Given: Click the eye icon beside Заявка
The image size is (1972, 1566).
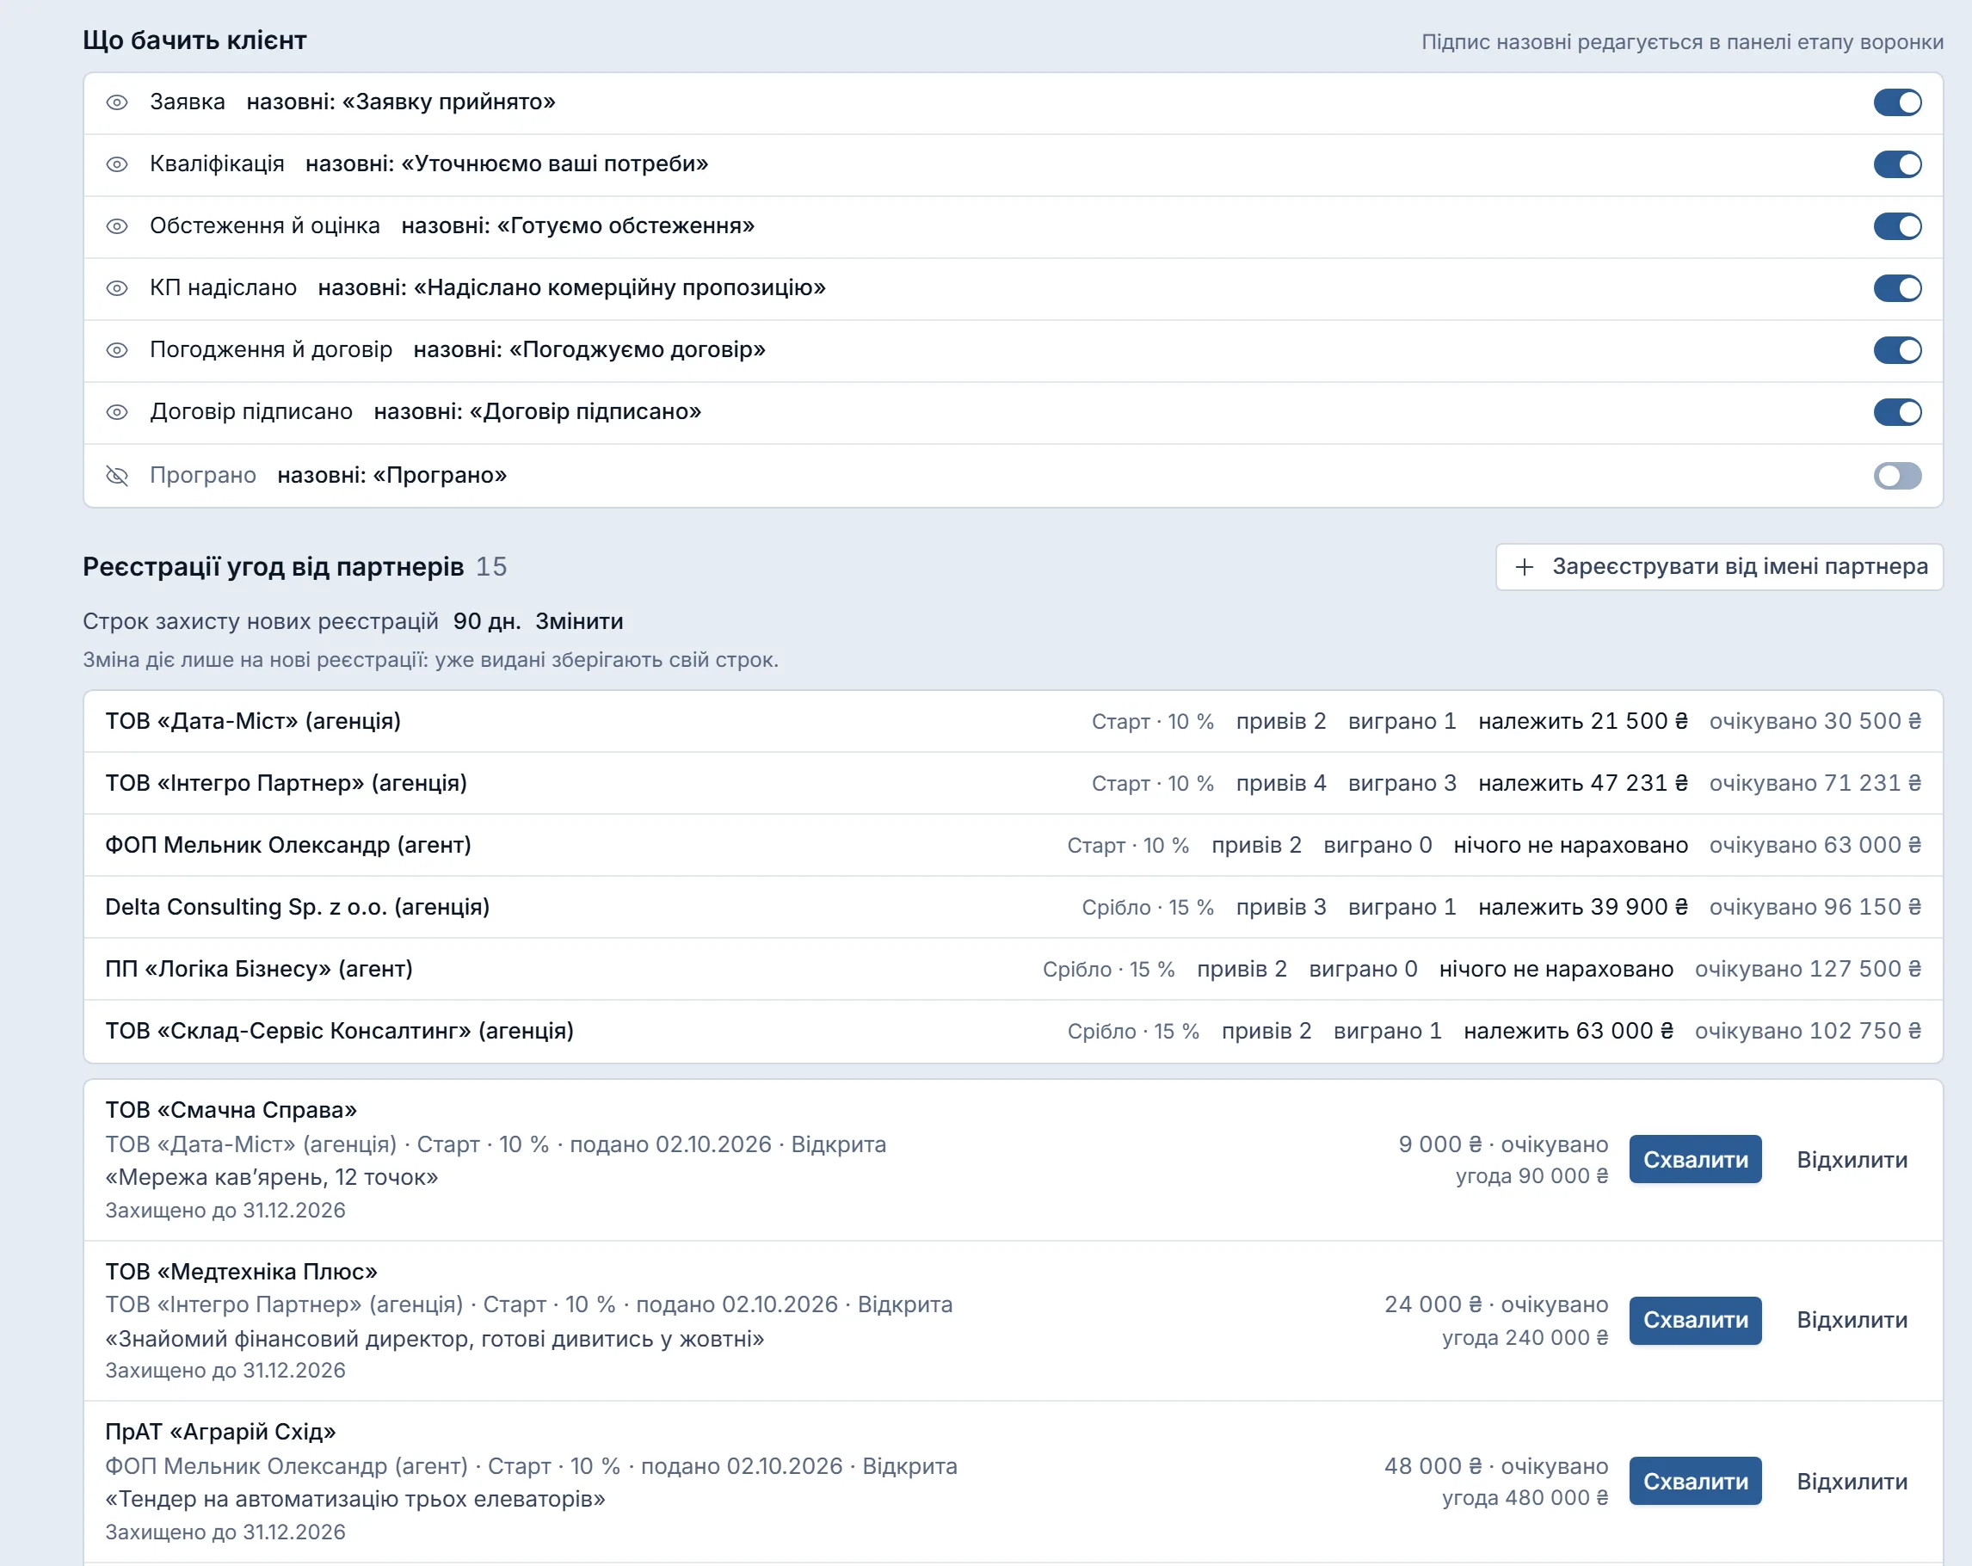Looking at the screenshot, I should pos(117,102).
